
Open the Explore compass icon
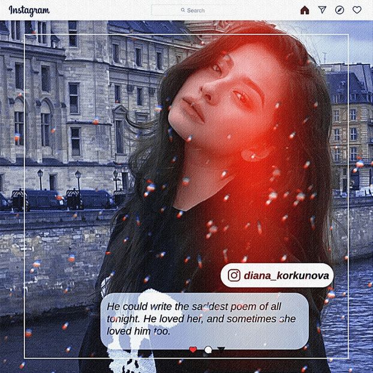click(339, 10)
